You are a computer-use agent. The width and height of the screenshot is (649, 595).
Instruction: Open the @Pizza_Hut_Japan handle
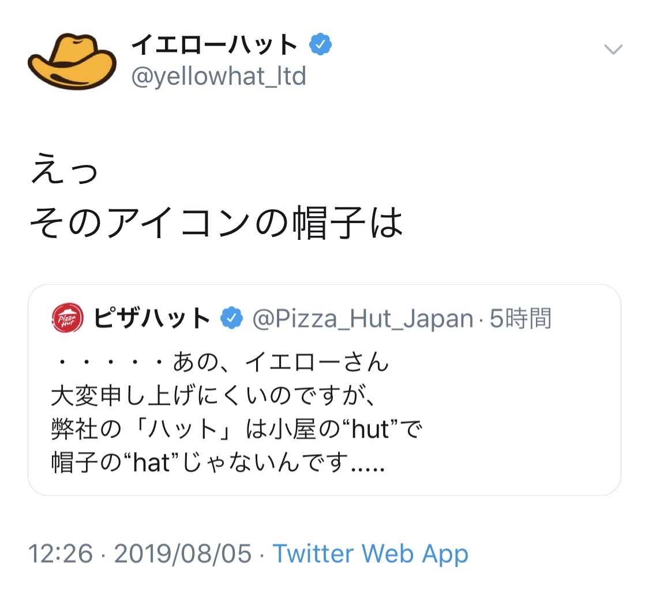[363, 318]
